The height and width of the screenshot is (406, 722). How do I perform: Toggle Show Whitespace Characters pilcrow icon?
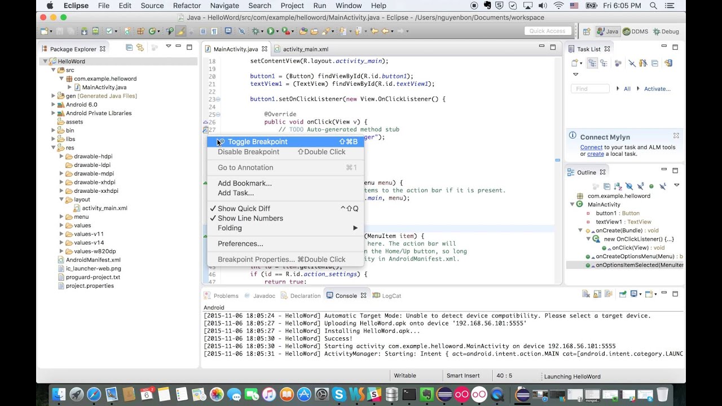pos(214,32)
